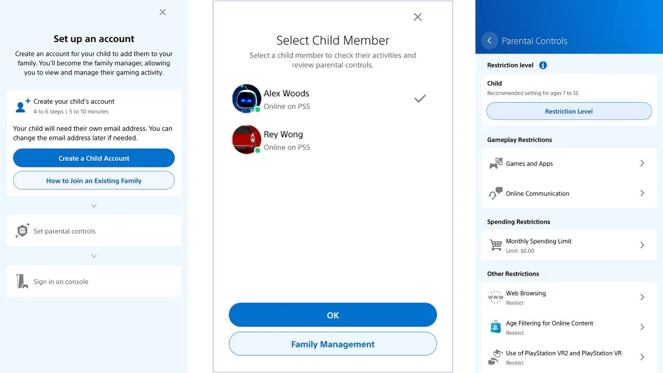Click the Set up an account heading
Image resolution: width=663 pixels, height=373 pixels.
tap(94, 39)
